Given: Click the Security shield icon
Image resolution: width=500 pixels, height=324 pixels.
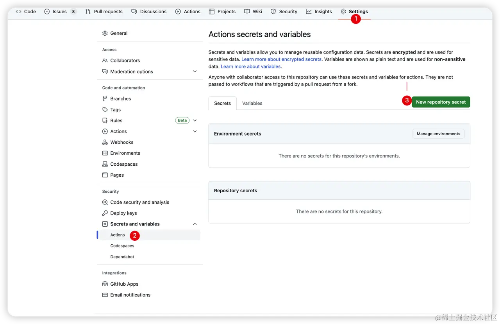Looking at the screenshot, I should pyautogui.click(x=273, y=12).
